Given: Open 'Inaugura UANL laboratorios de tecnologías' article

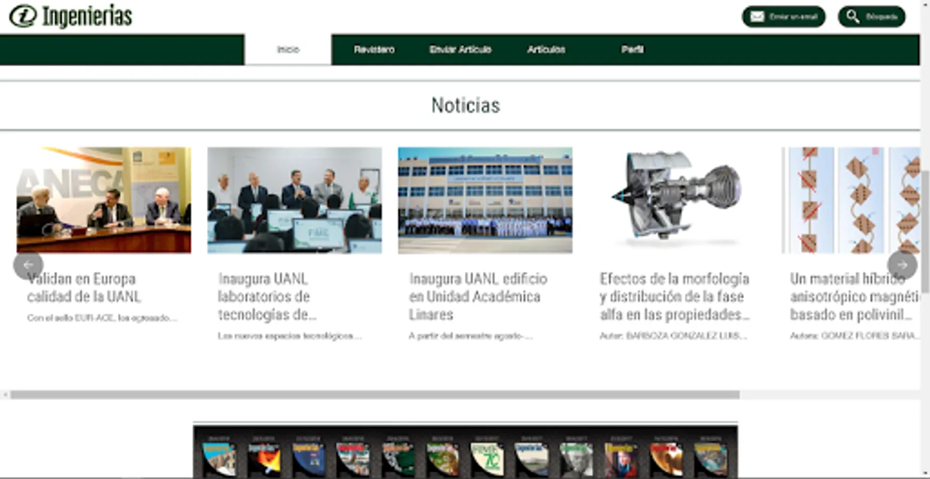Looking at the screenshot, I should (267, 296).
